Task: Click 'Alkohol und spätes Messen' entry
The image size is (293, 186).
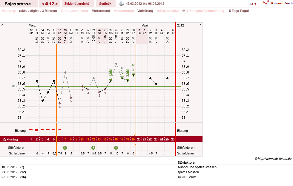Action: tap(197, 167)
